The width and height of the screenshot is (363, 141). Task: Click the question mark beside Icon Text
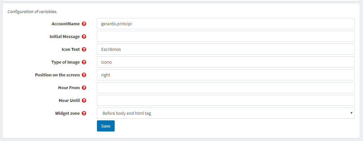(x=84, y=49)
